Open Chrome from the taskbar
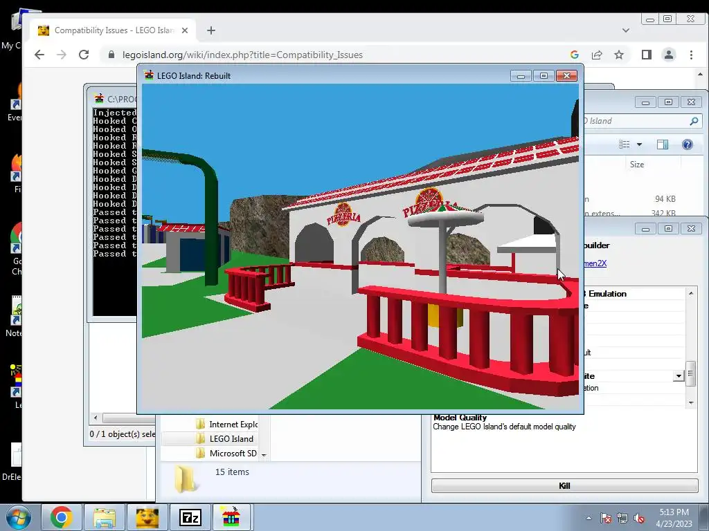The height and width of the screenshot is (531, 709). (61, 517)
